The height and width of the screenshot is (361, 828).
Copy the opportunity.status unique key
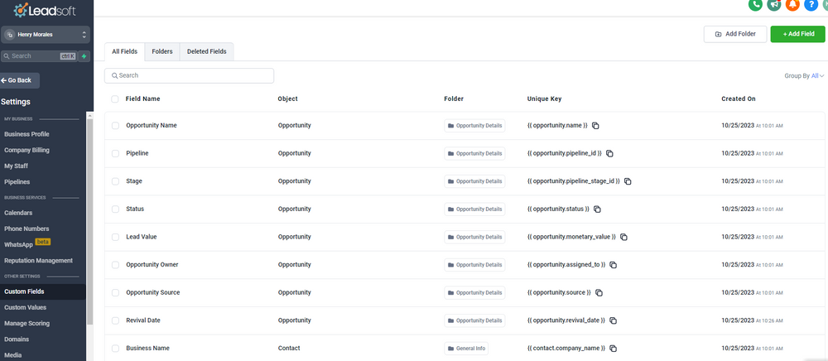(597, 209)
